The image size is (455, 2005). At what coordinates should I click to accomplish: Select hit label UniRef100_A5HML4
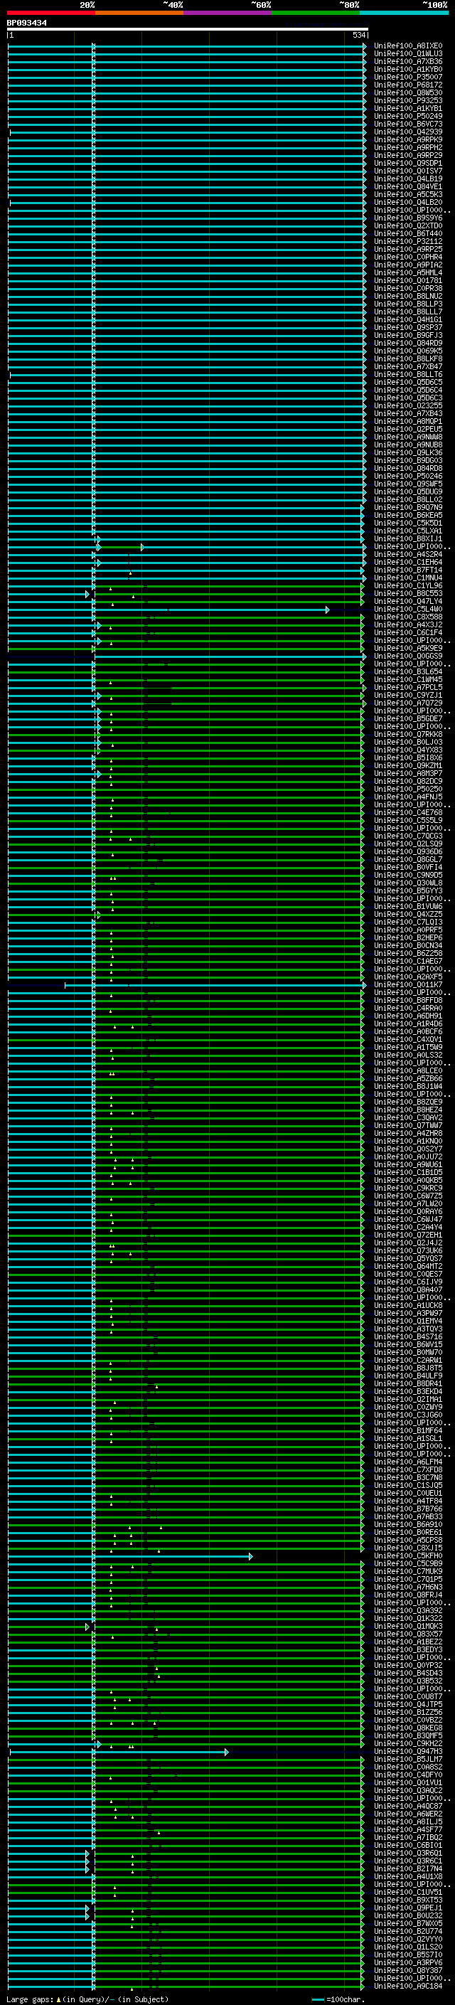tap(408, 272)
